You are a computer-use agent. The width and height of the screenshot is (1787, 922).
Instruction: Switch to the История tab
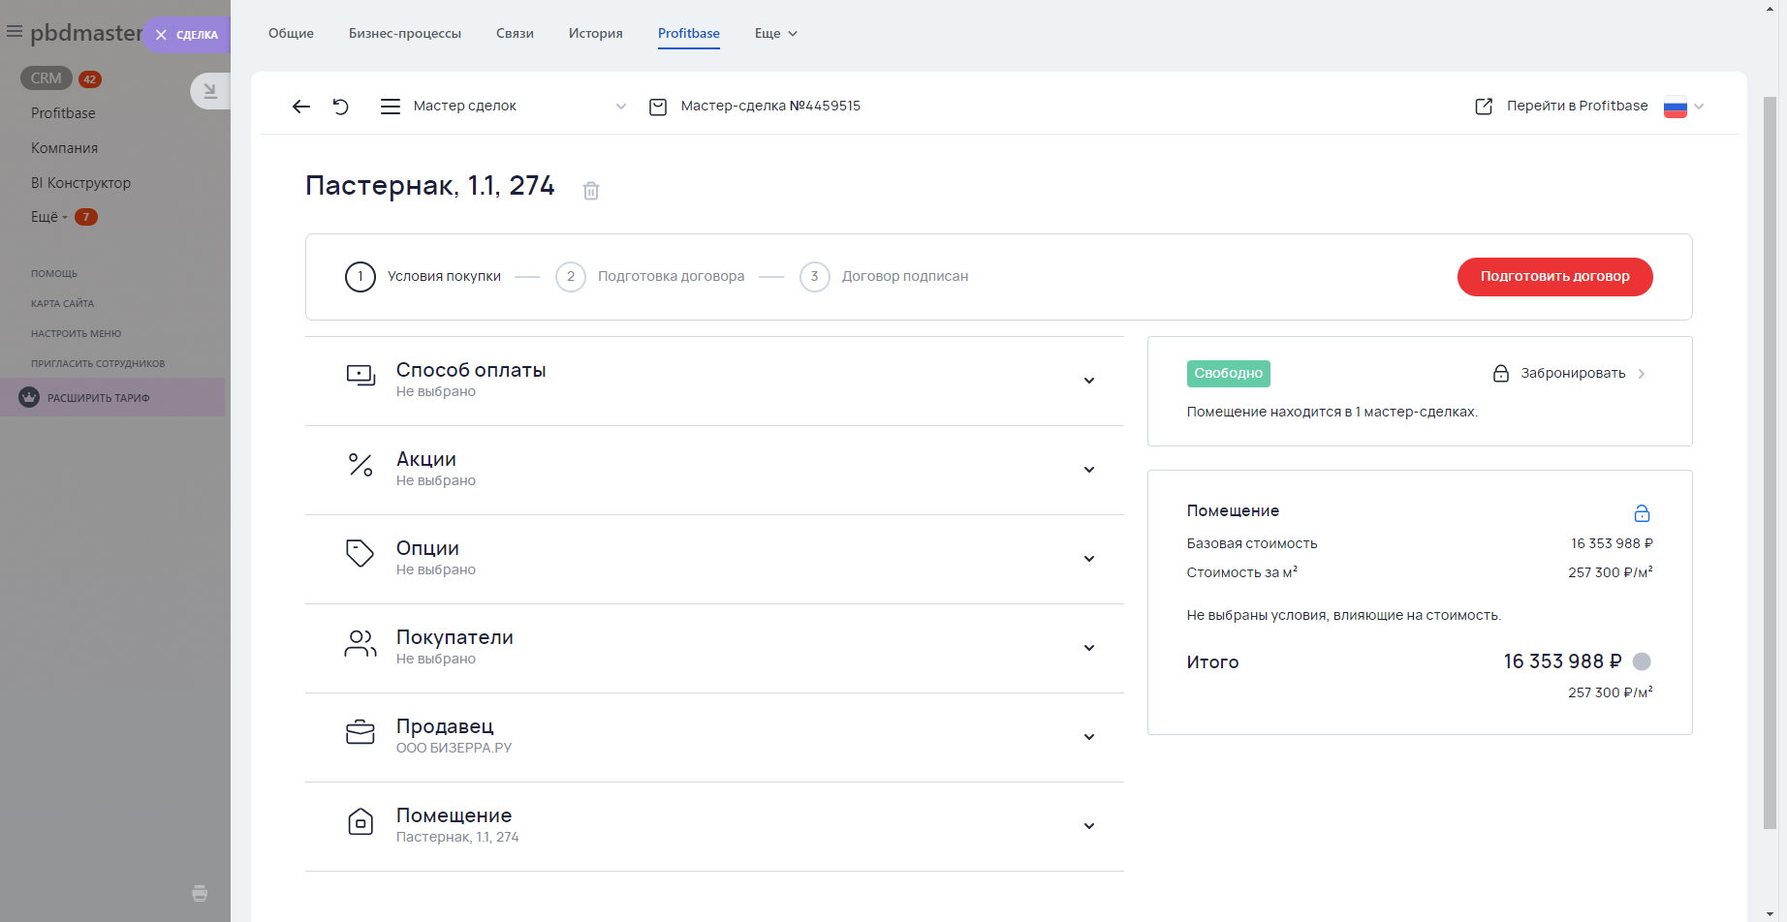click(595, 33)
